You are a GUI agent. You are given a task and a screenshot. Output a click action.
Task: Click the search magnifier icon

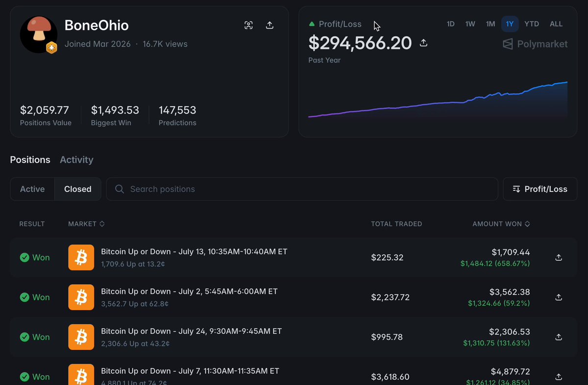119,189
